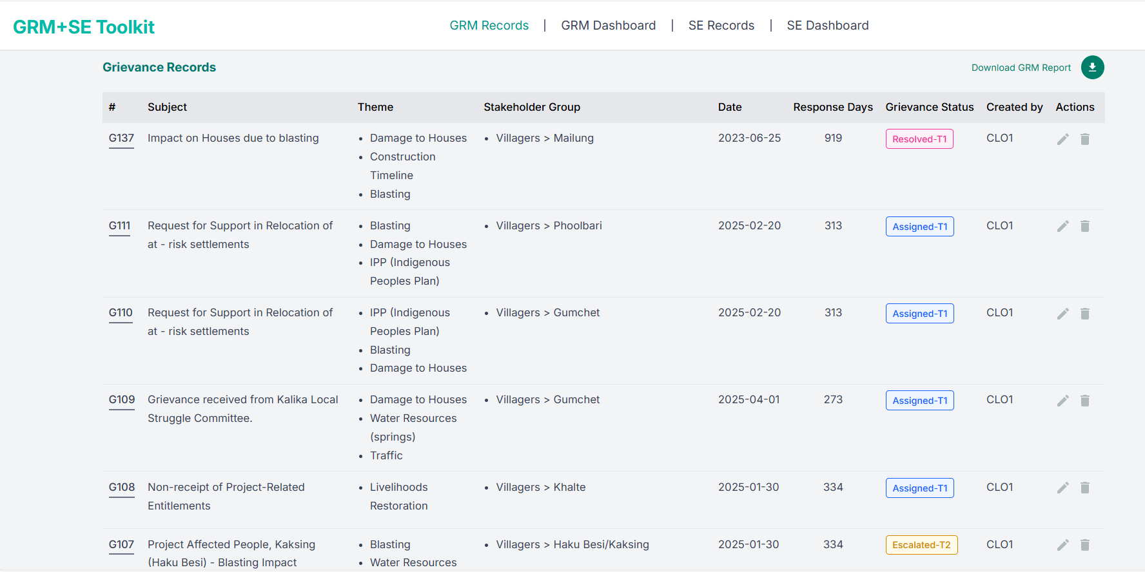Open the G109 record link
This screenshot has width=1145, height=572.
122,400
